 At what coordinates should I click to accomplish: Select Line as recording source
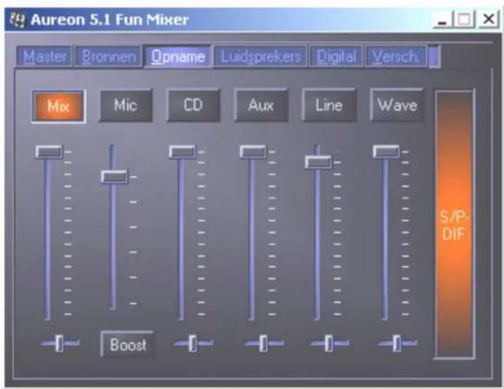(x=329, y=105)
